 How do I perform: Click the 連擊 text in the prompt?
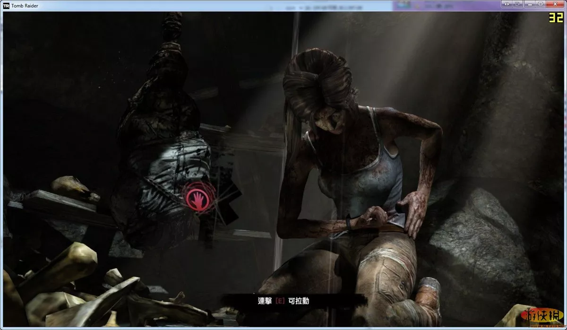point(265,301)
